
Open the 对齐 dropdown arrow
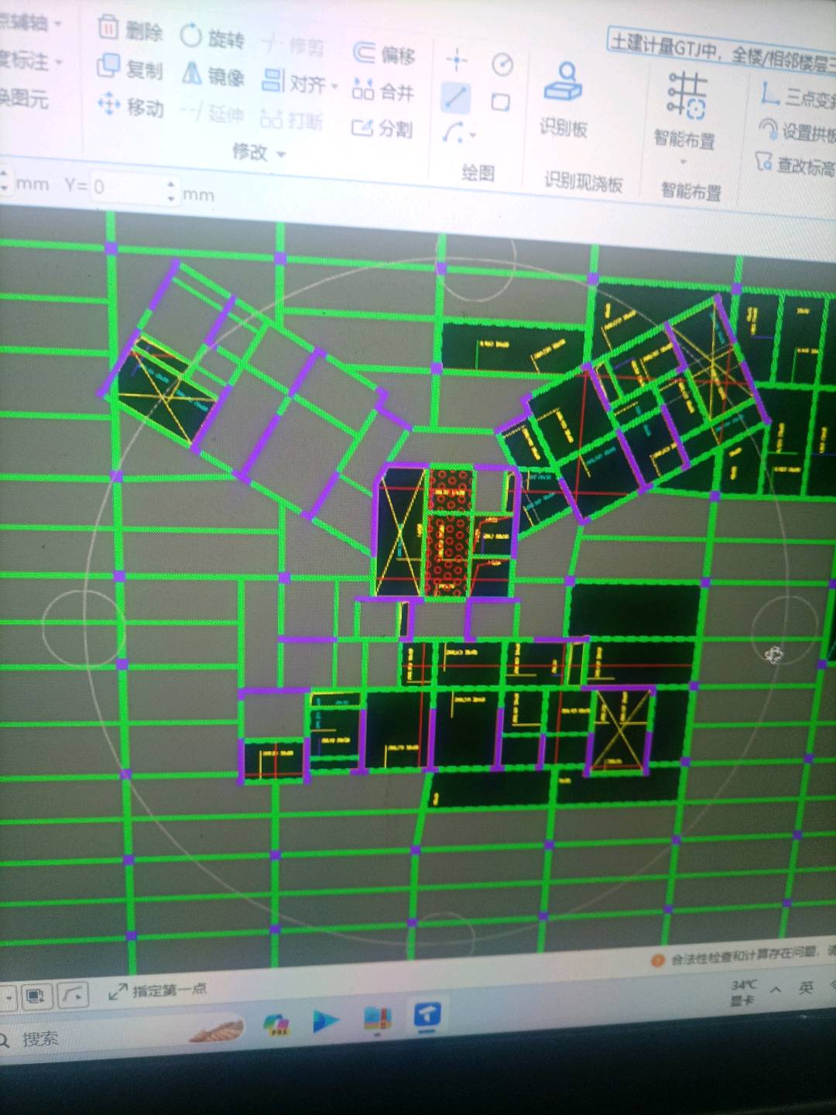[x=335, y=85]
